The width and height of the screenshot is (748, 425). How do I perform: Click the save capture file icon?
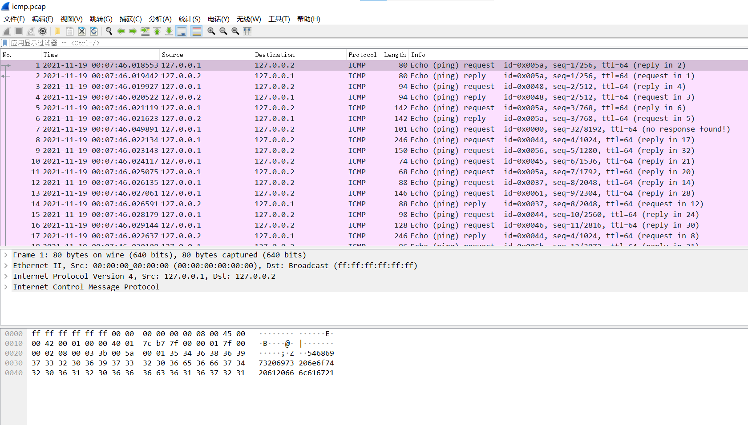tap(70, 31)
